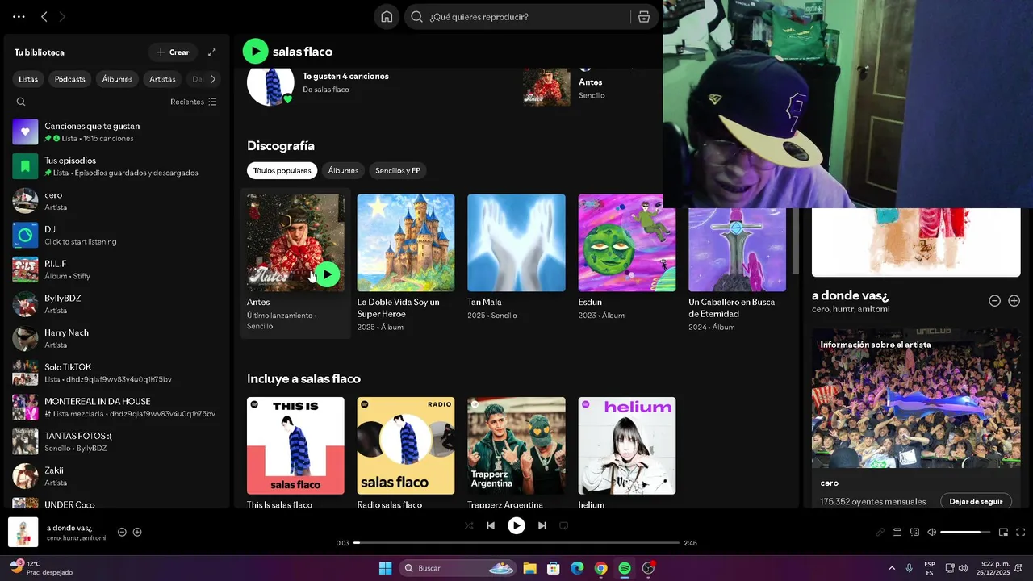
Task: Select the Álbumes discography tab
Action: pos(343,170)
